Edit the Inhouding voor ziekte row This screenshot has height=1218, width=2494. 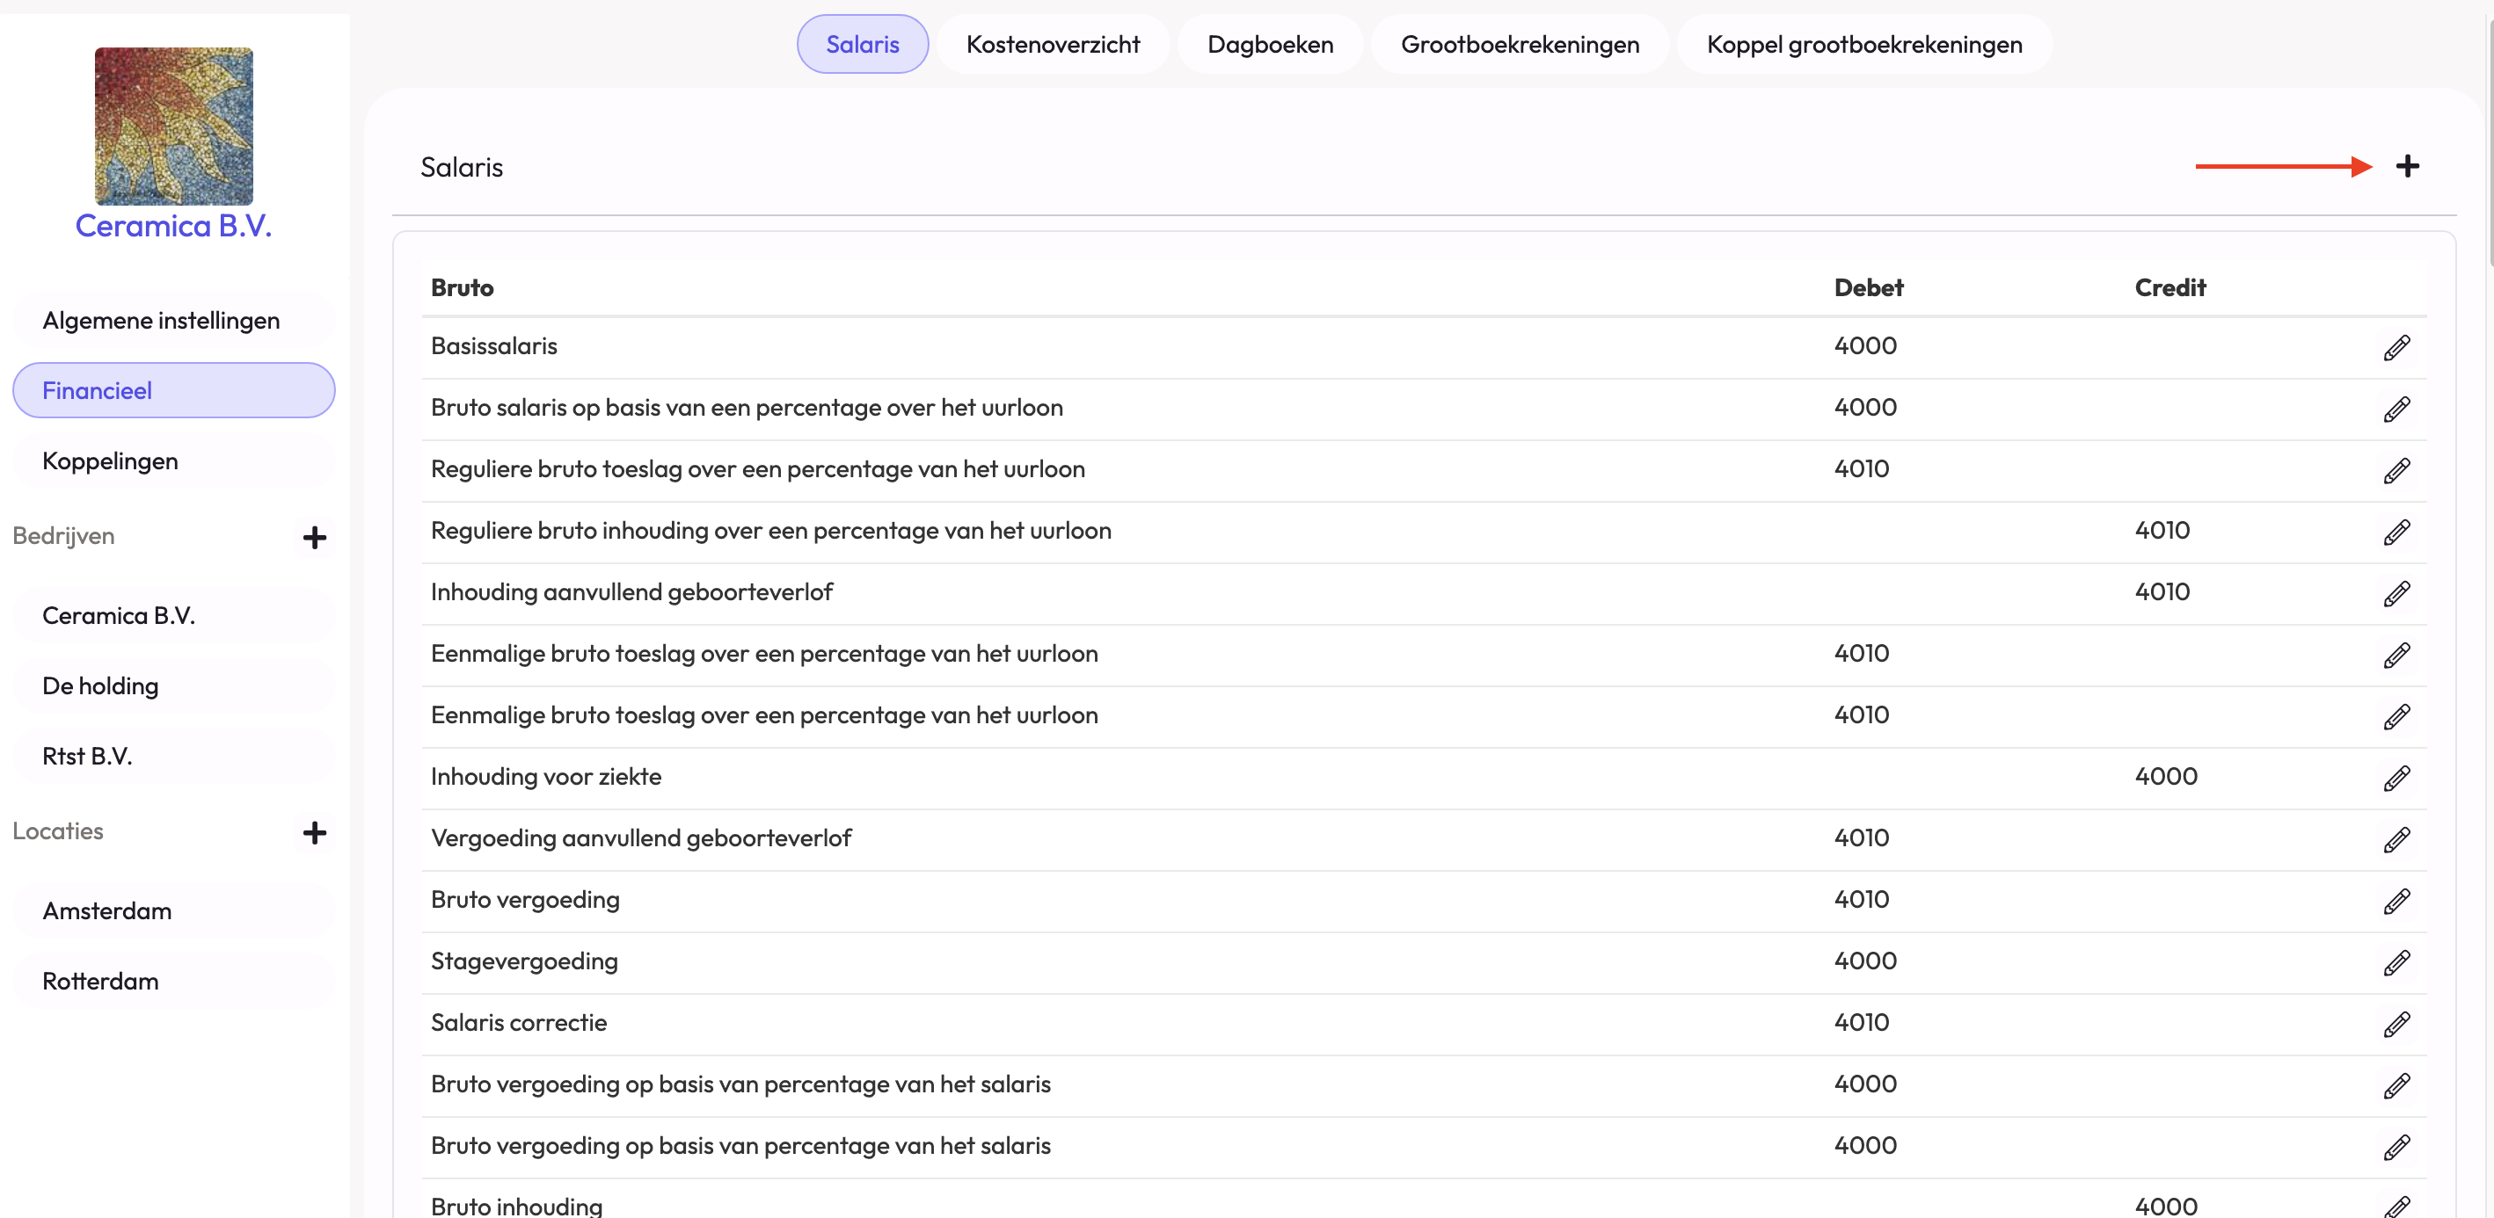coord(2396,778)
